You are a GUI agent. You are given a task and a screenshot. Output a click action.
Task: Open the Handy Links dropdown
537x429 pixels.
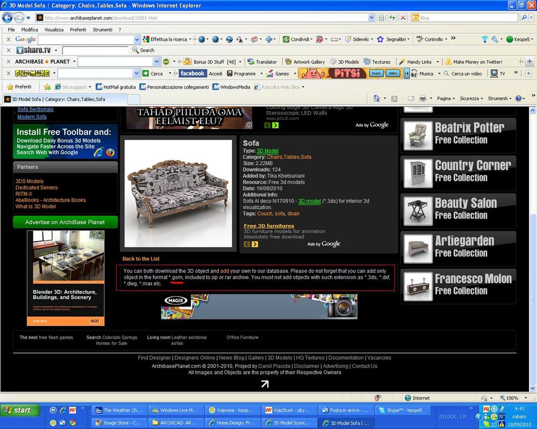[x=438, y=62]
